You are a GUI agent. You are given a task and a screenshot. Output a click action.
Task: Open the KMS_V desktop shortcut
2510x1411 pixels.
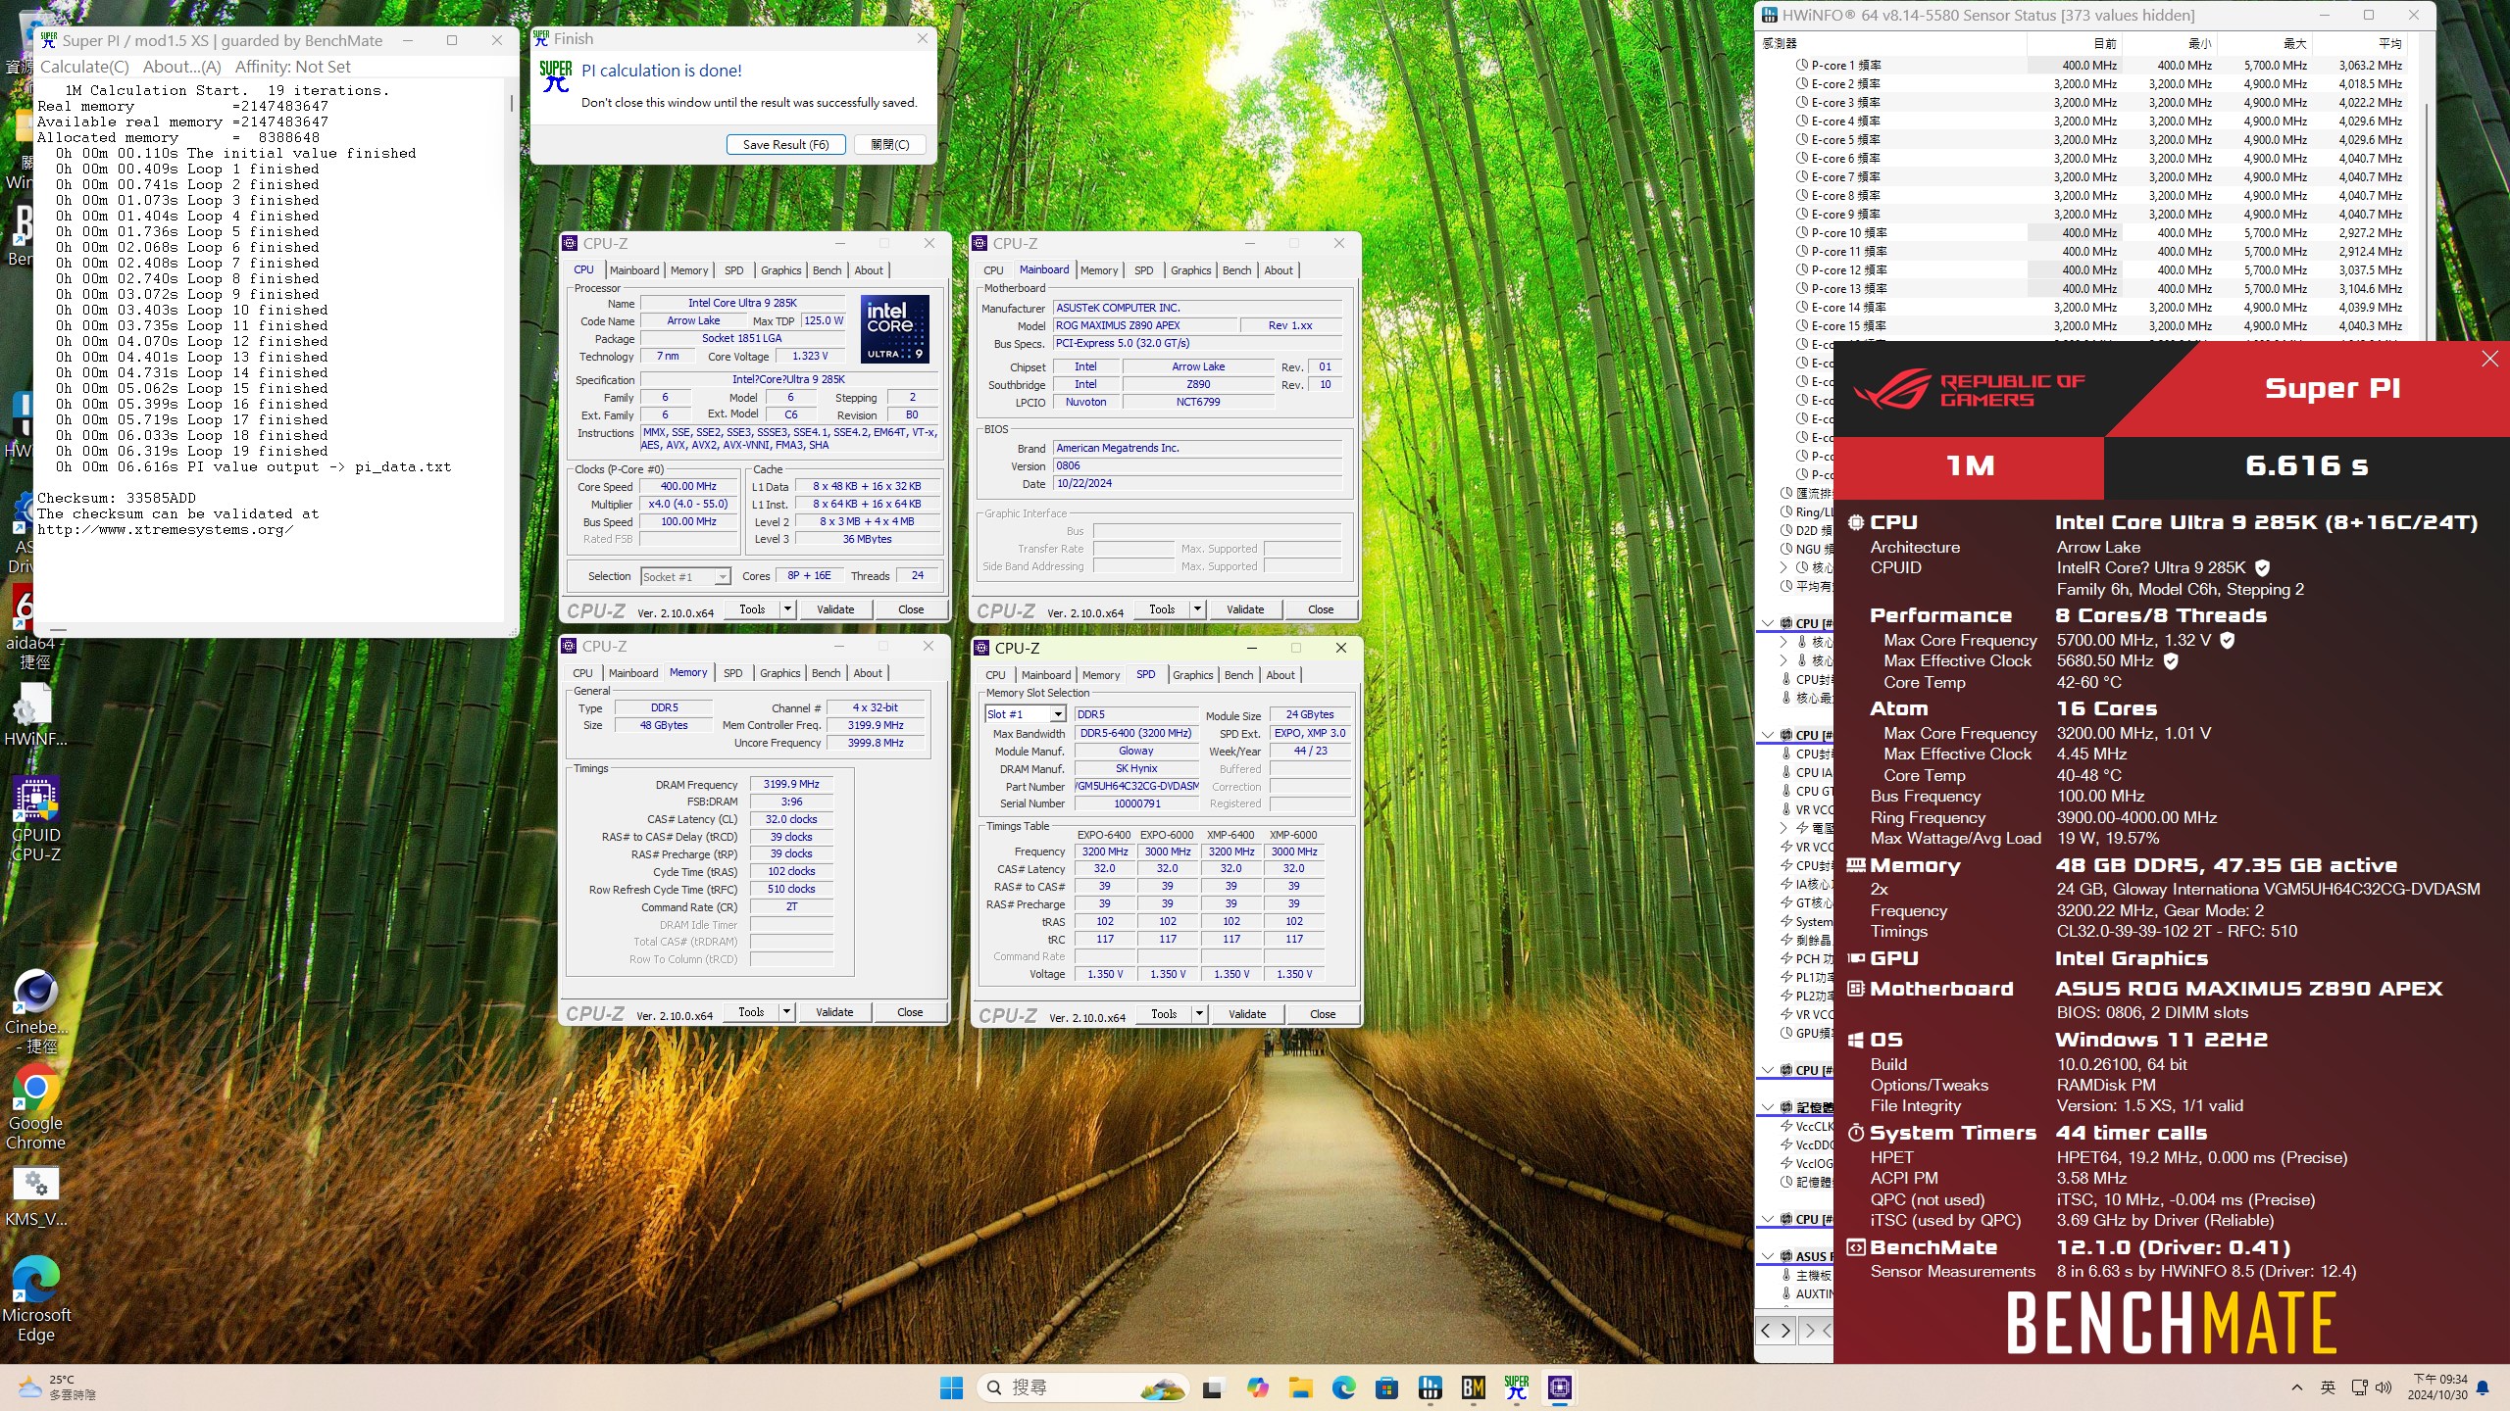[x=35, y=1197]
